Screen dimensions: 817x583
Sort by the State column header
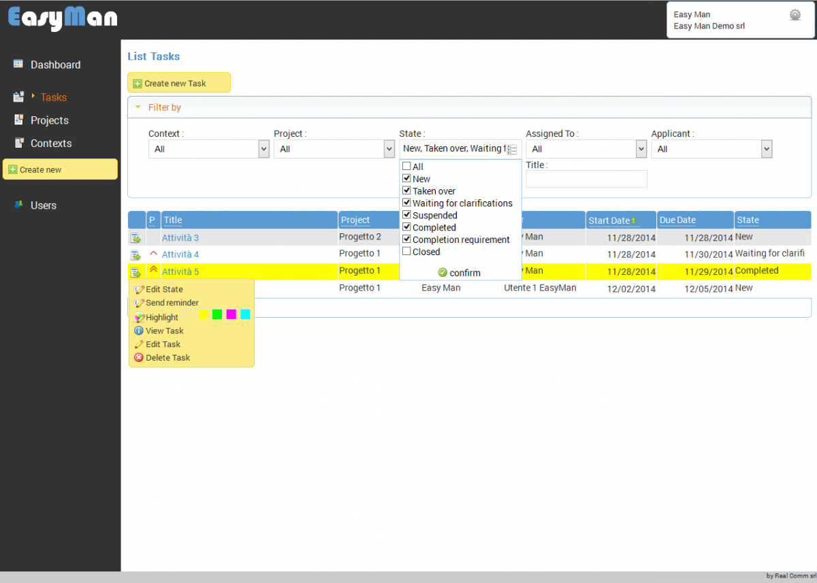pyautogui.click(x=748, y=220)
